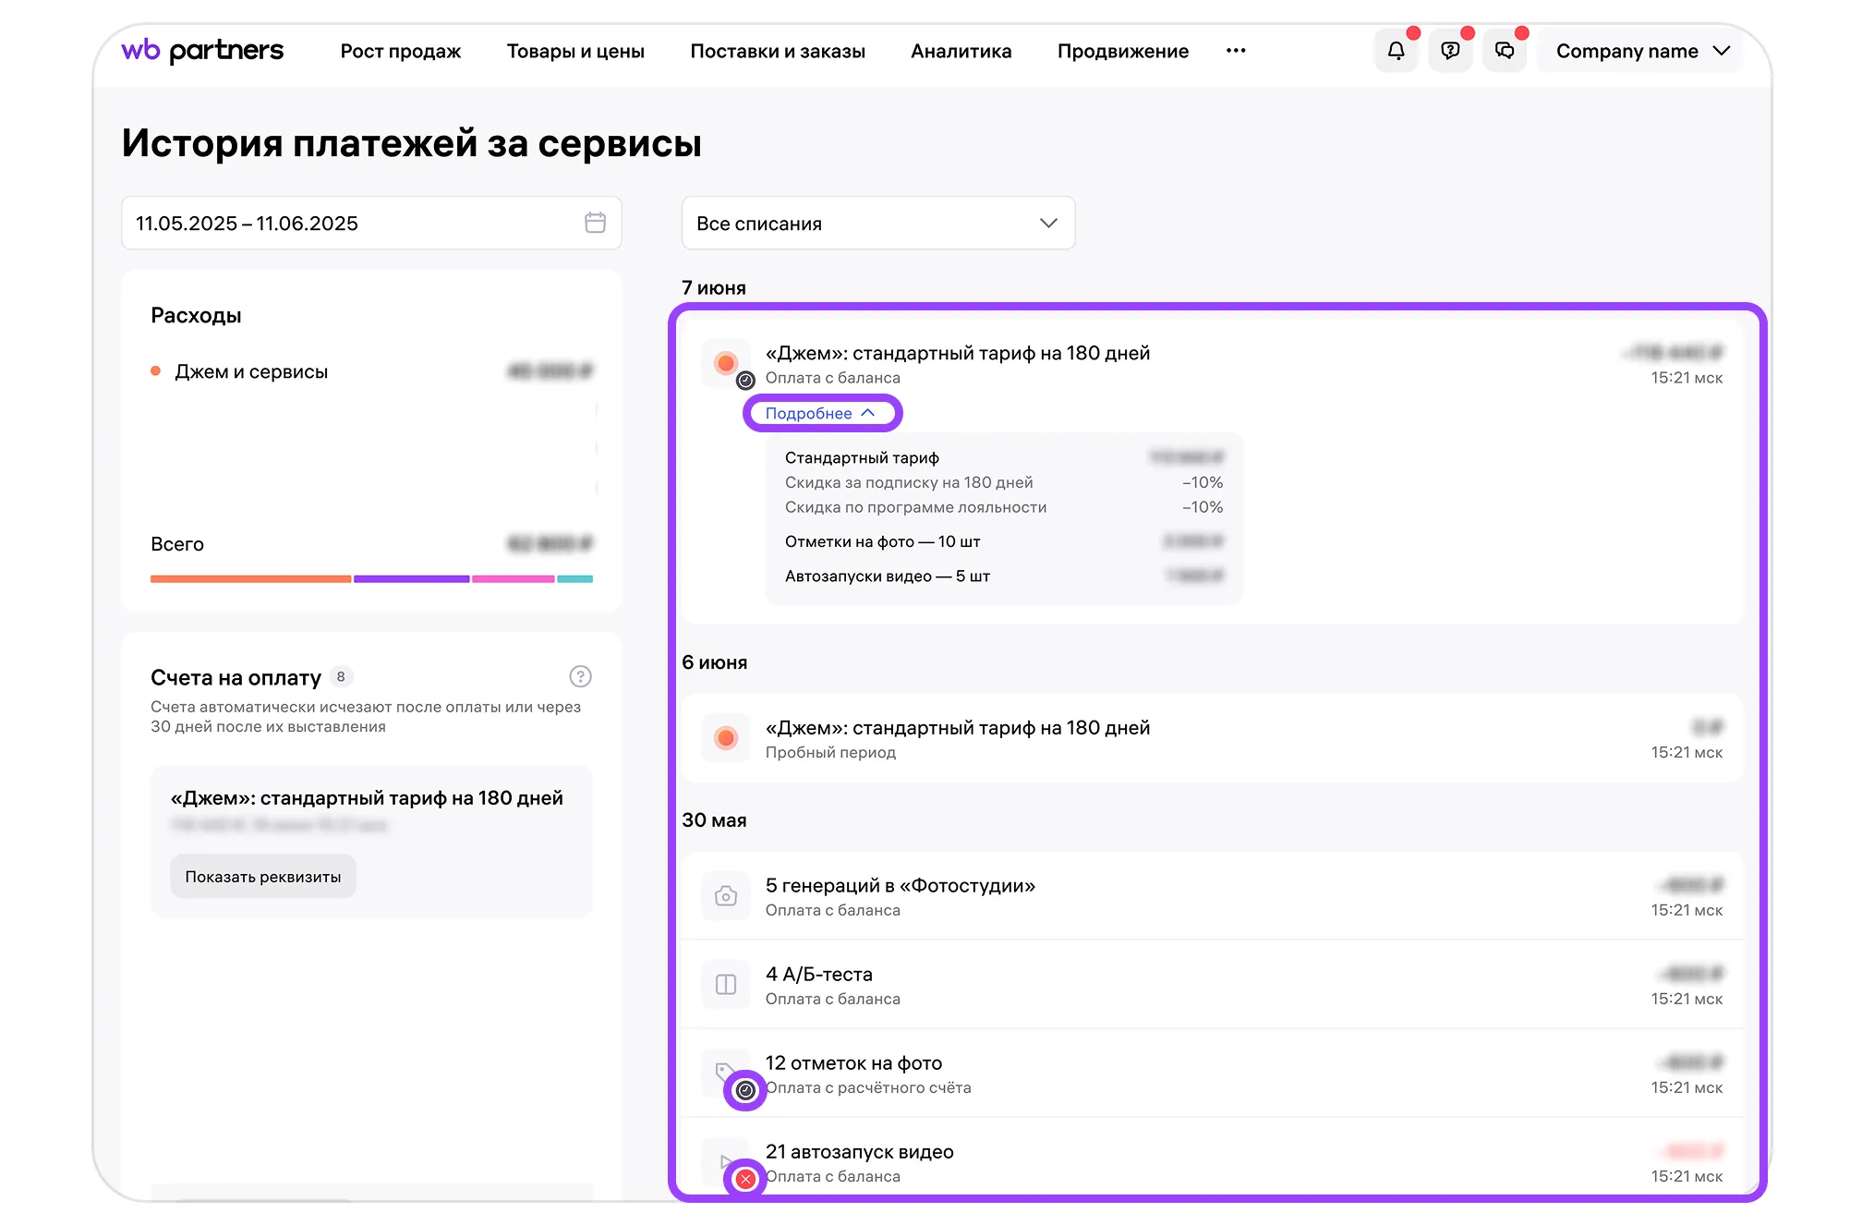This screenshot has height=1225, width=1862.
Task: Click the help question chat icon
Action: 1450,51
